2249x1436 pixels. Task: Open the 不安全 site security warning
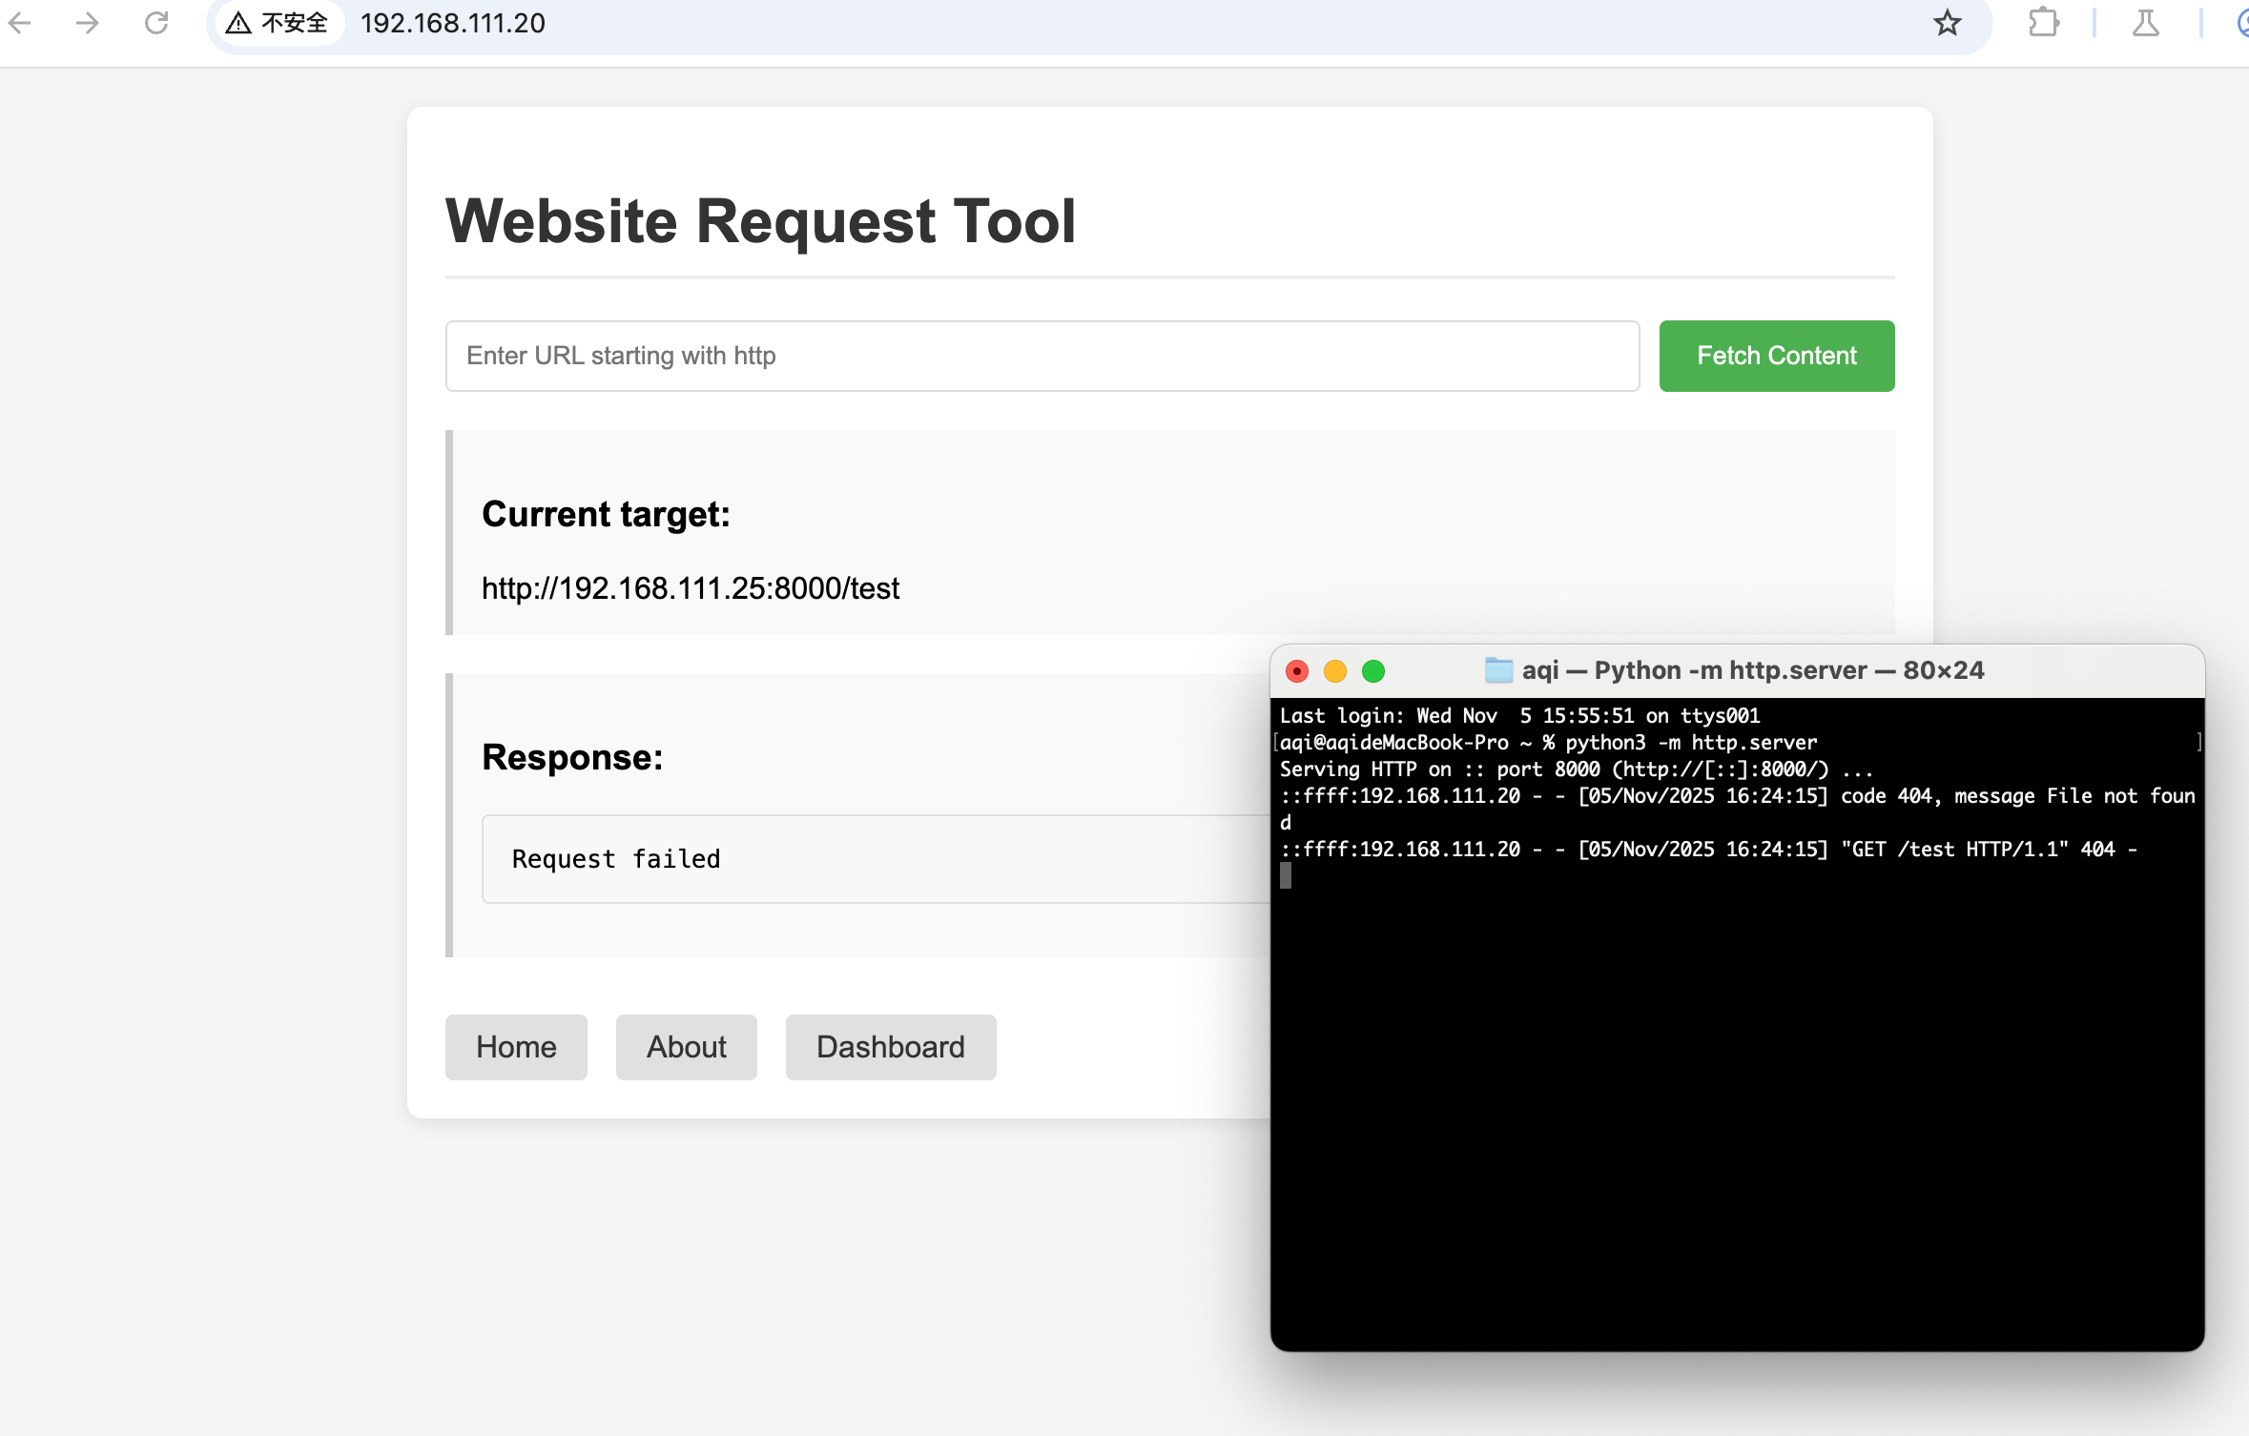[x=278, y=23]
